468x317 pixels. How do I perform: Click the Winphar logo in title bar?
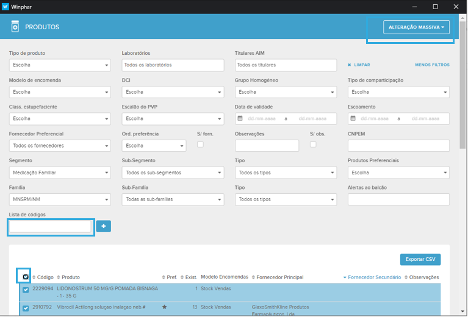6,6
